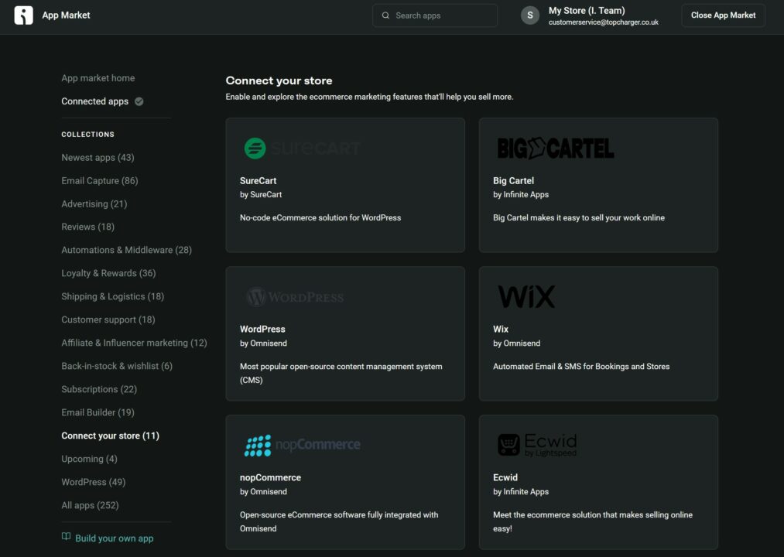
Task: Click 'Open-source eCommerce software fully integrated' description
Action: click(x=339, y=521)
